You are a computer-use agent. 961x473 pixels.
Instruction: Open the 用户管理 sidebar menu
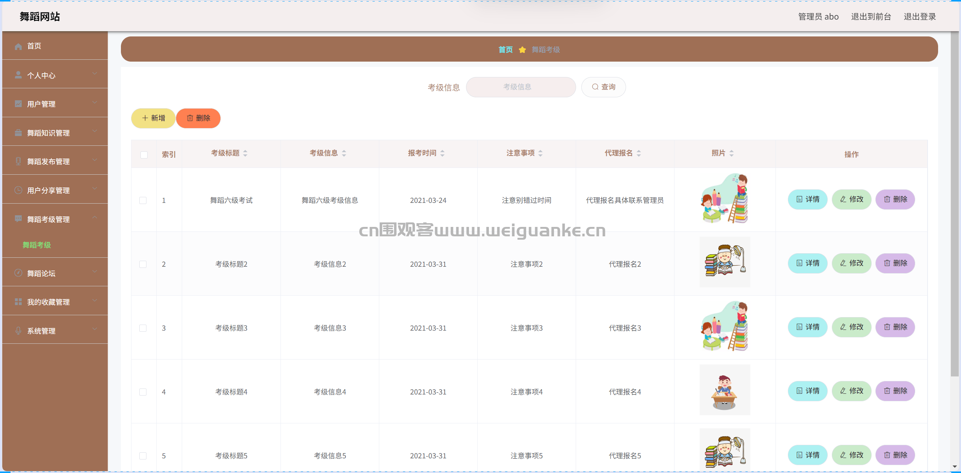(55, 104)
